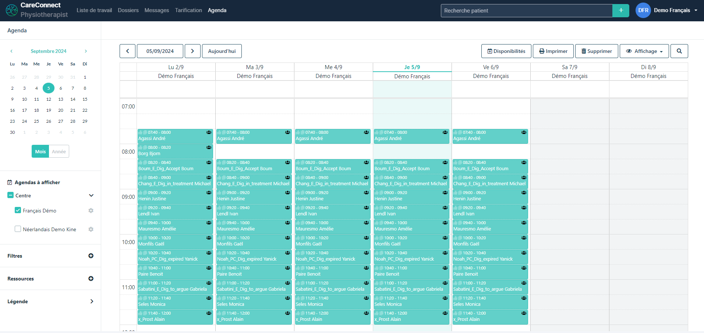Open settings gear for Néerlandais Demo Kine
704x333 pixels.
pyautogui.click(x=91, y=229)
